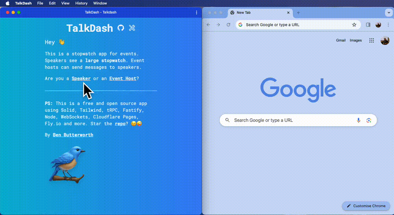This screenshot has width=394, height=215.
Task: Click the Customise Chrome button
Action: 366,206
